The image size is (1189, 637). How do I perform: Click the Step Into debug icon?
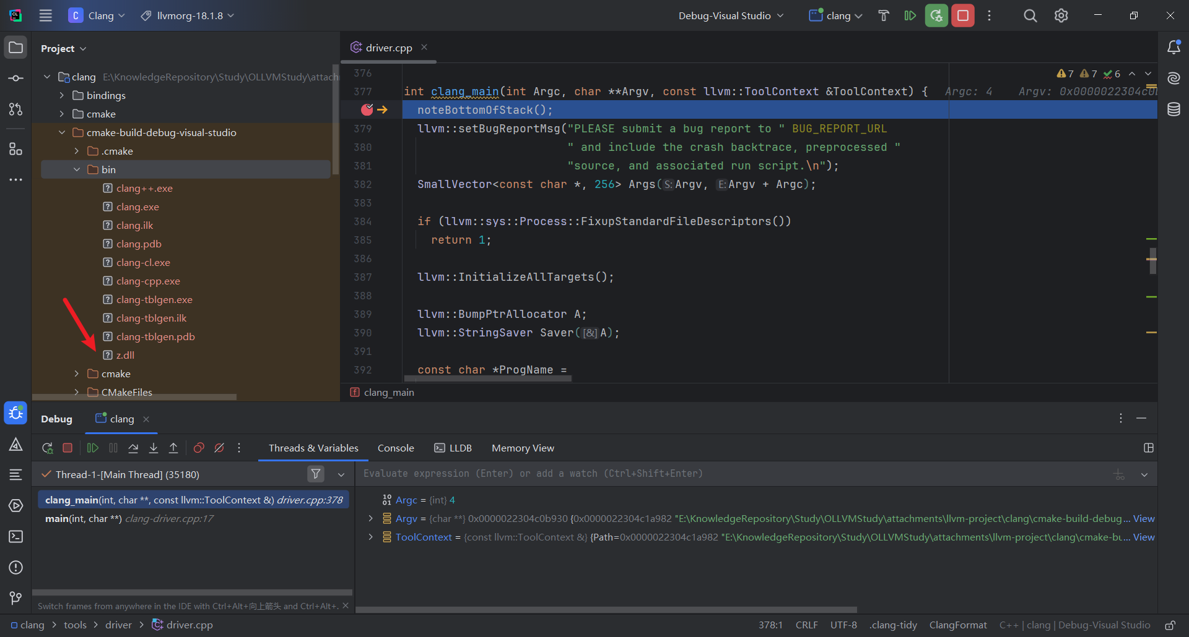pyautogui.click(x=154, y=448)
